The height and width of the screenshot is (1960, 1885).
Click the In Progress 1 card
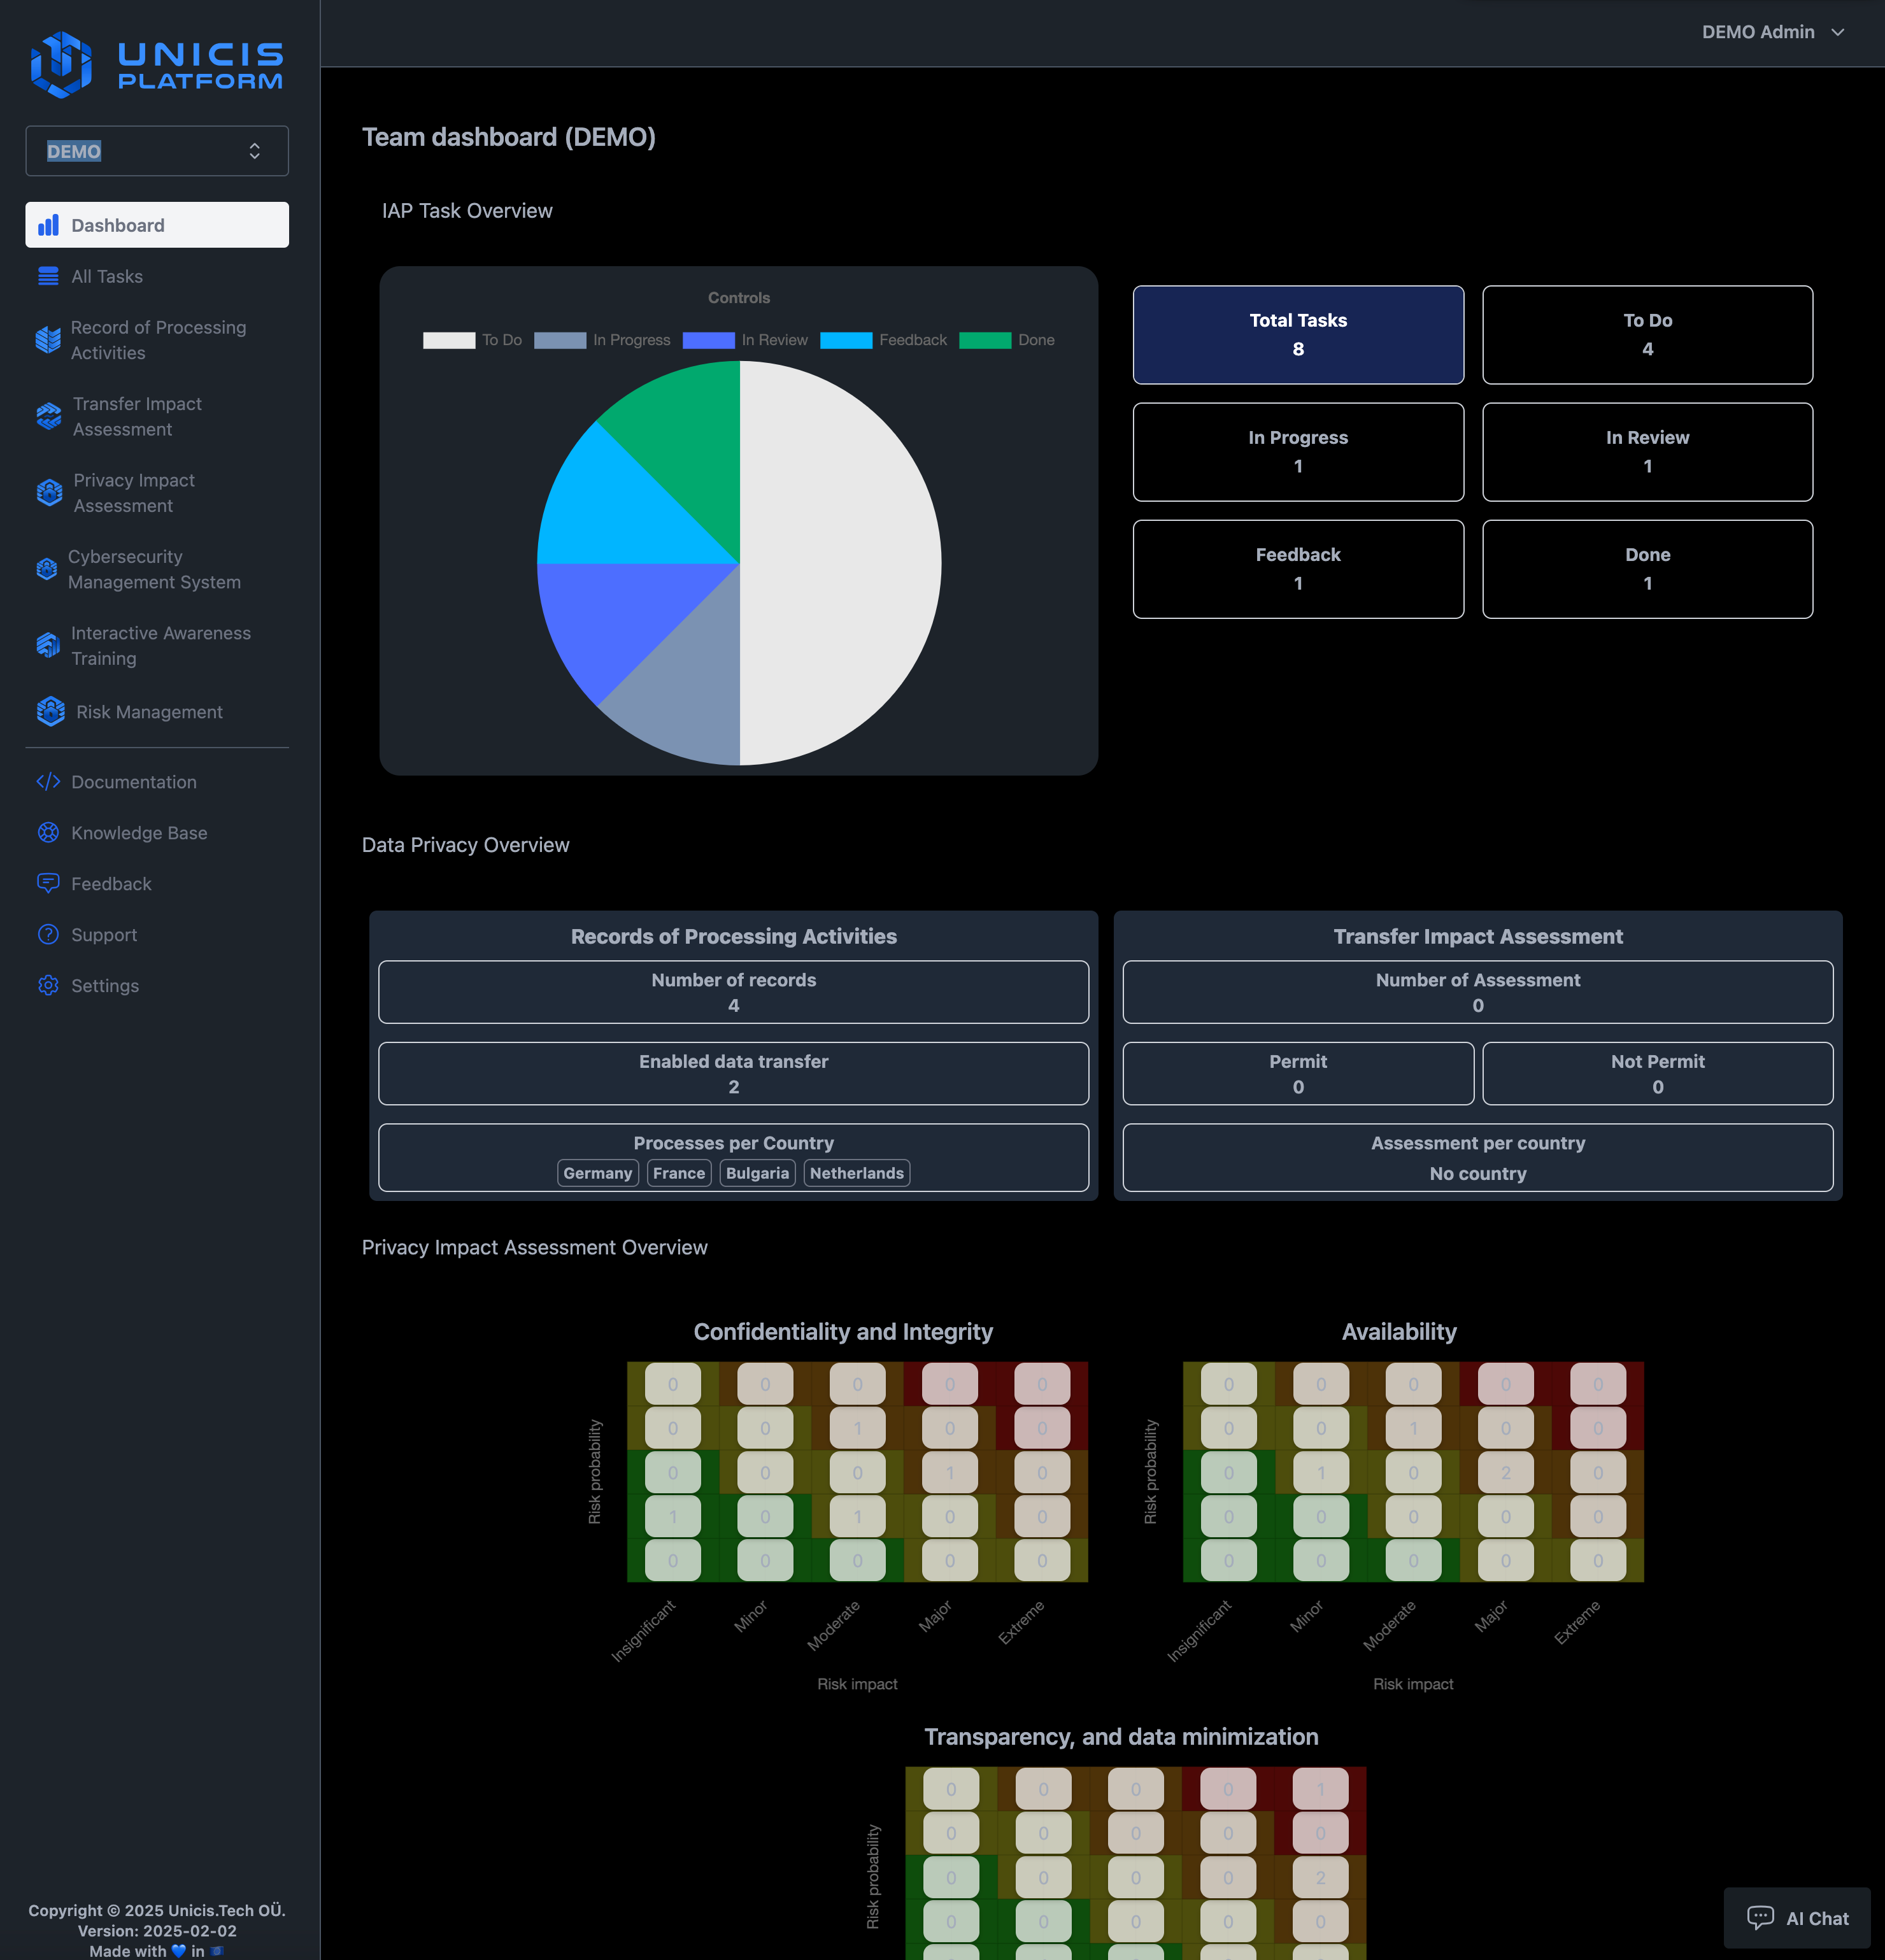(x=1298, y=452)
